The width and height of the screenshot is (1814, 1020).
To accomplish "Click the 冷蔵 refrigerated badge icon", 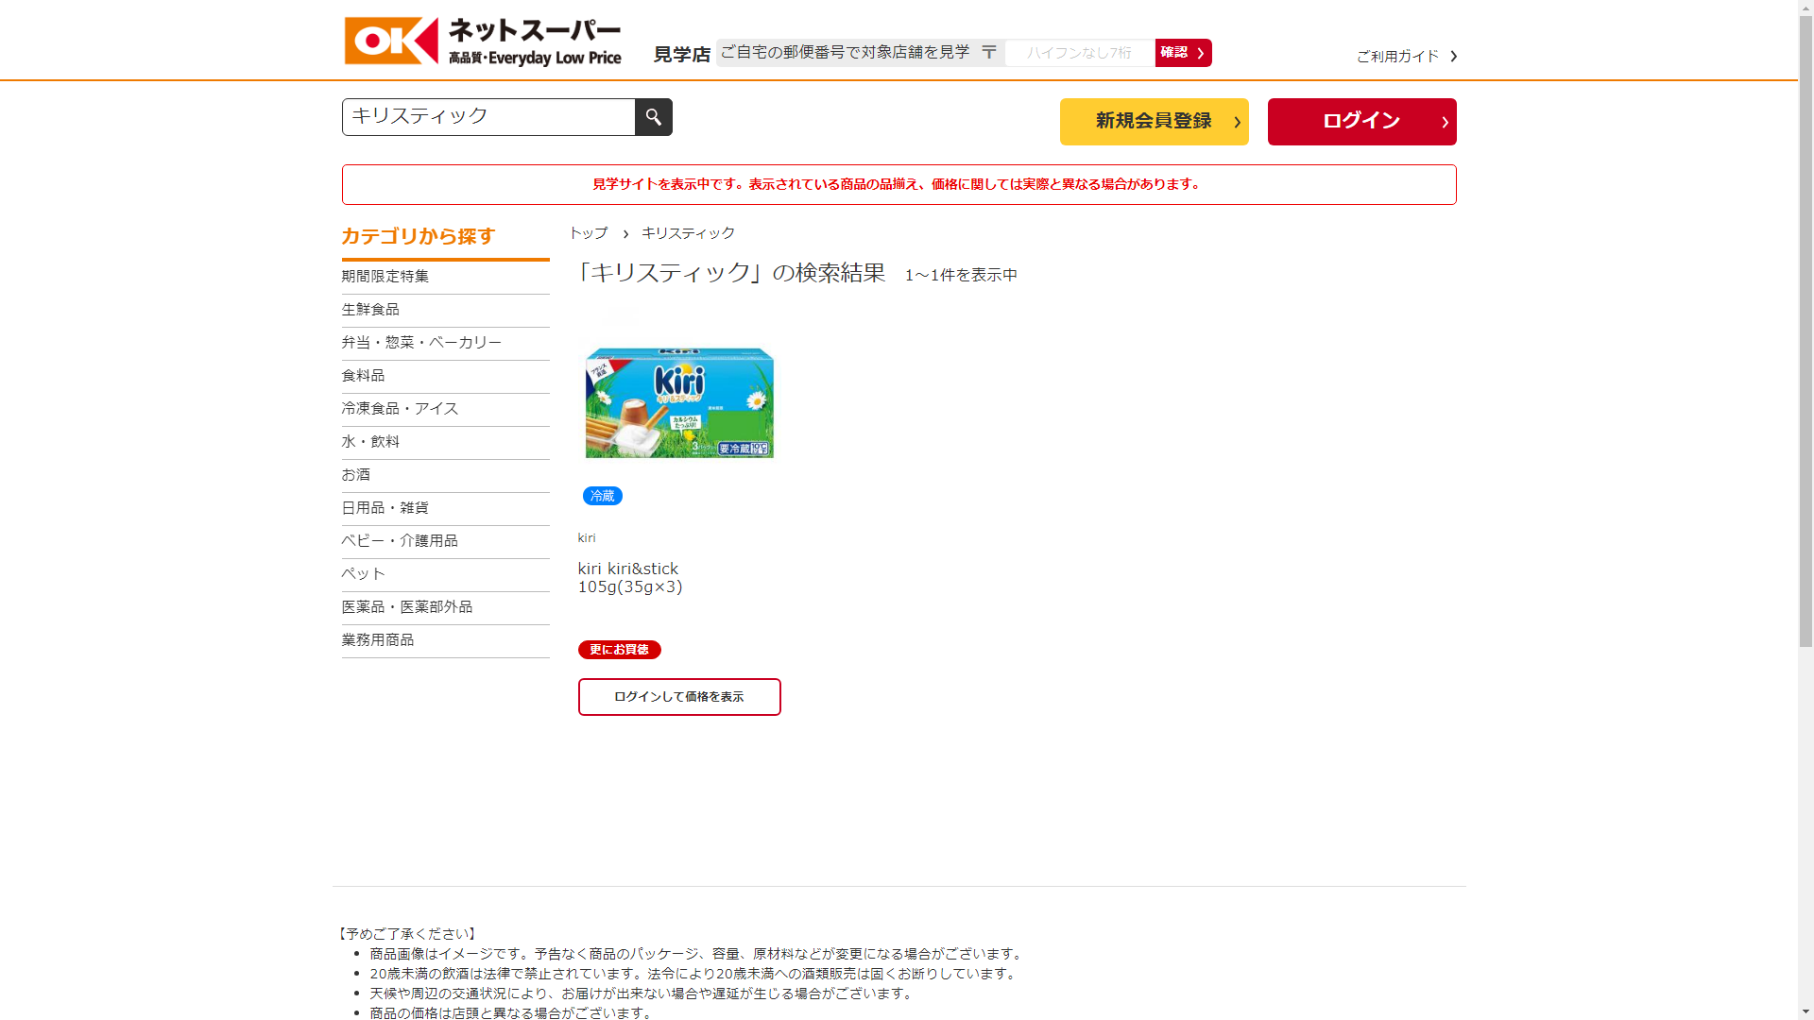I will (602, 496).
